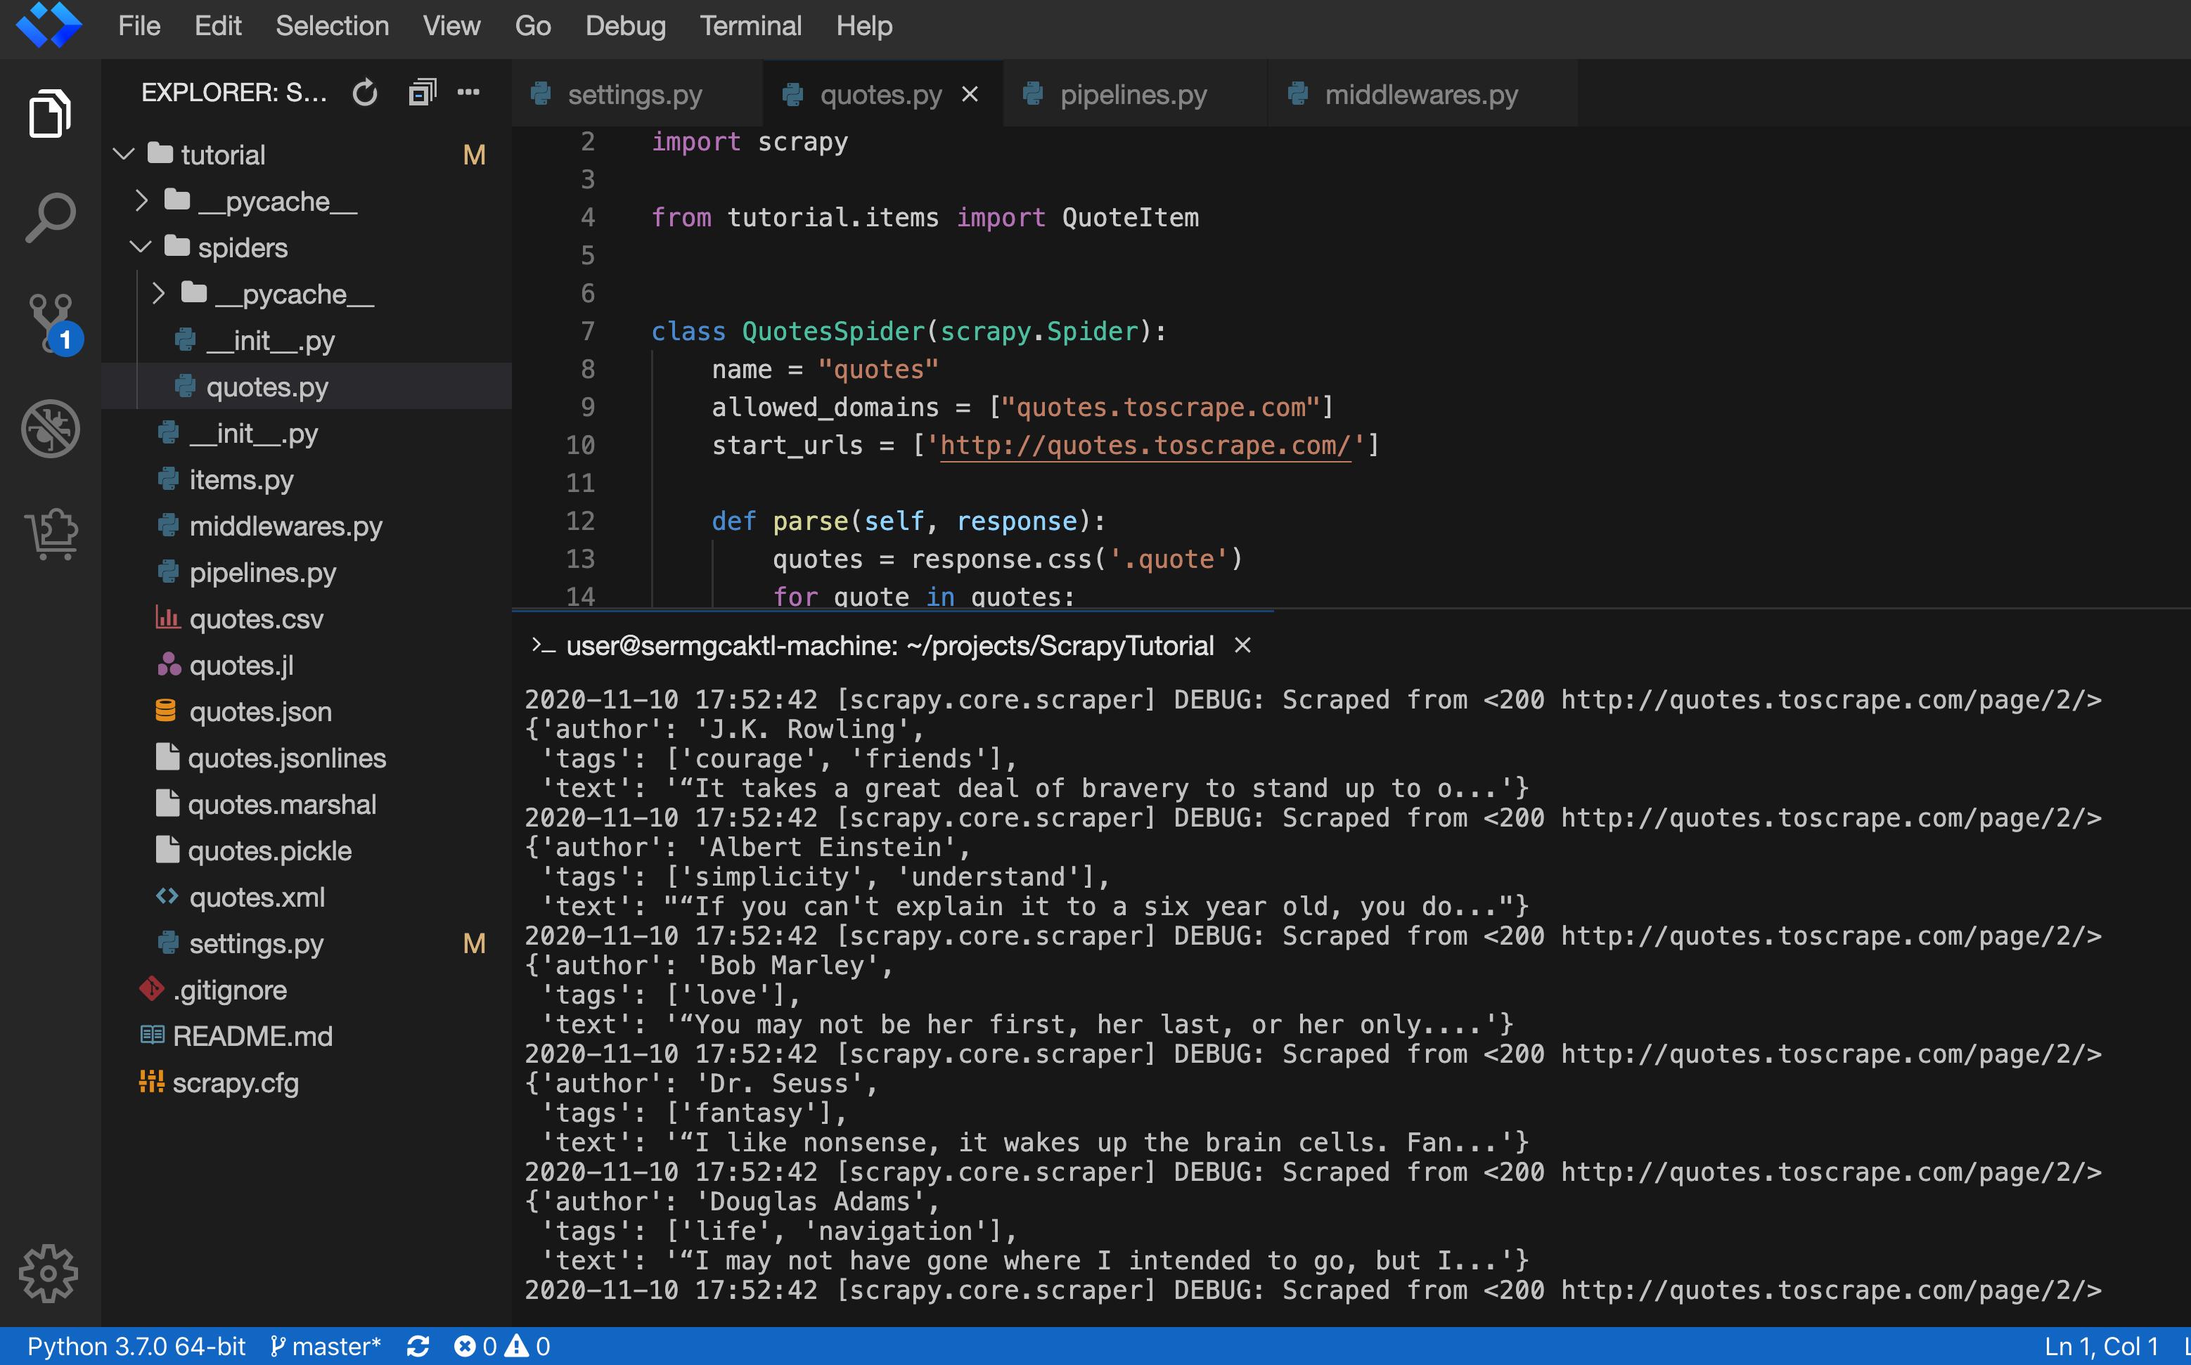
Task: Open quotes.json in the file tree
Action: coord(307,711)
